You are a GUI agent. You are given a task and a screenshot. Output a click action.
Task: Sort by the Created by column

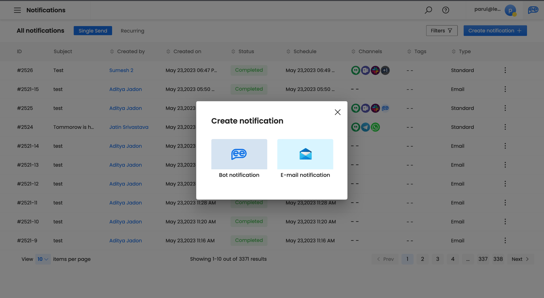[112, 52]
